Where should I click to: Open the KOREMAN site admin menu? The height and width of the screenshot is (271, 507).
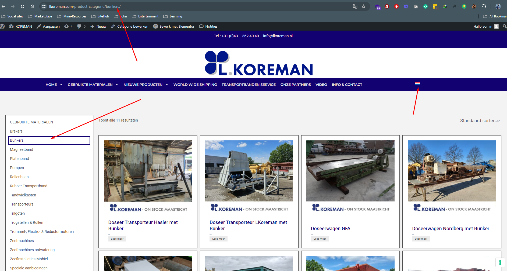click(x=21, y=26)
